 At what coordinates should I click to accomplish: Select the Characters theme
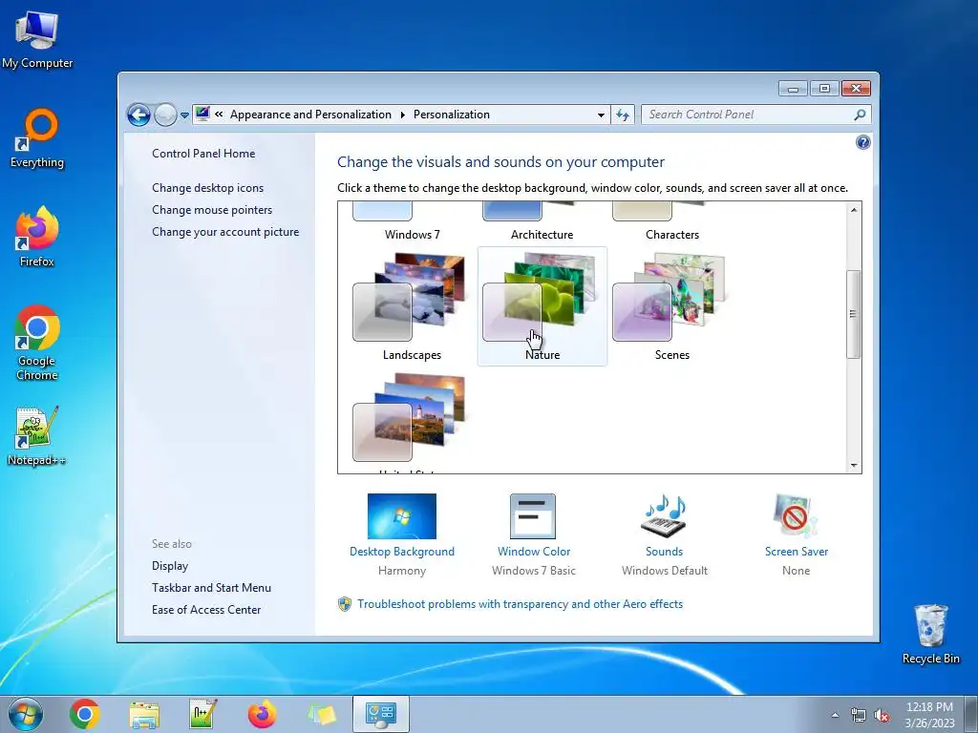click(671, 222)
